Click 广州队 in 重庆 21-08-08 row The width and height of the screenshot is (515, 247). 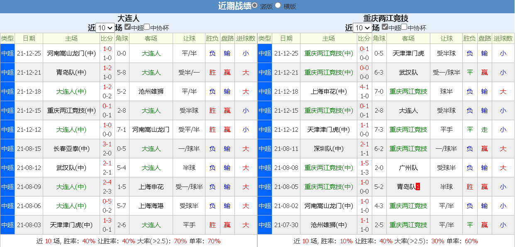pyautogui.click(x=408, y=168)
